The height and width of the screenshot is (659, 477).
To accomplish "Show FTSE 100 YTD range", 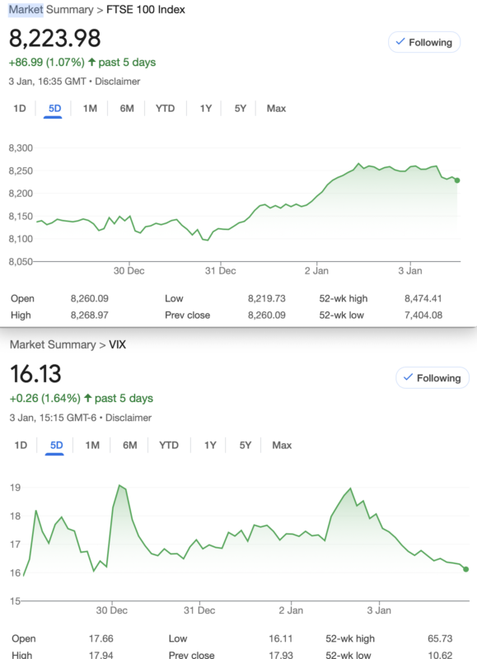I will (x=165, y=109).
